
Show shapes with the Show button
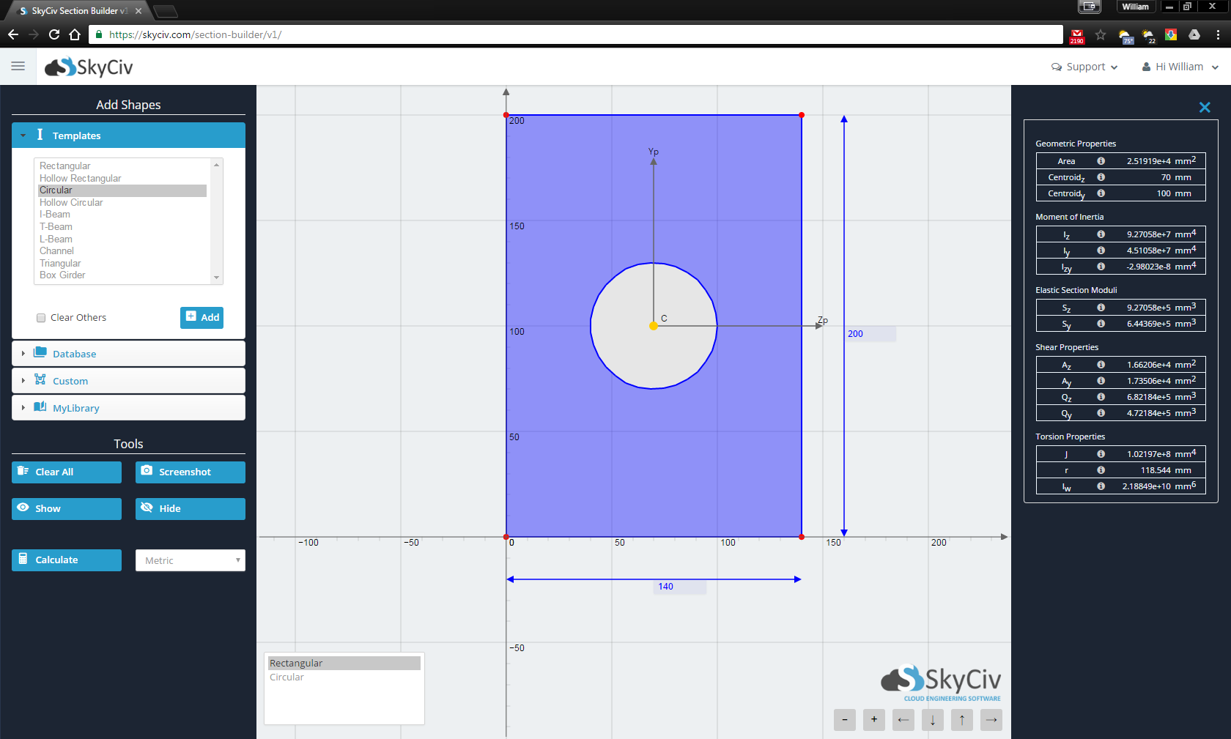tap(67, 509)
